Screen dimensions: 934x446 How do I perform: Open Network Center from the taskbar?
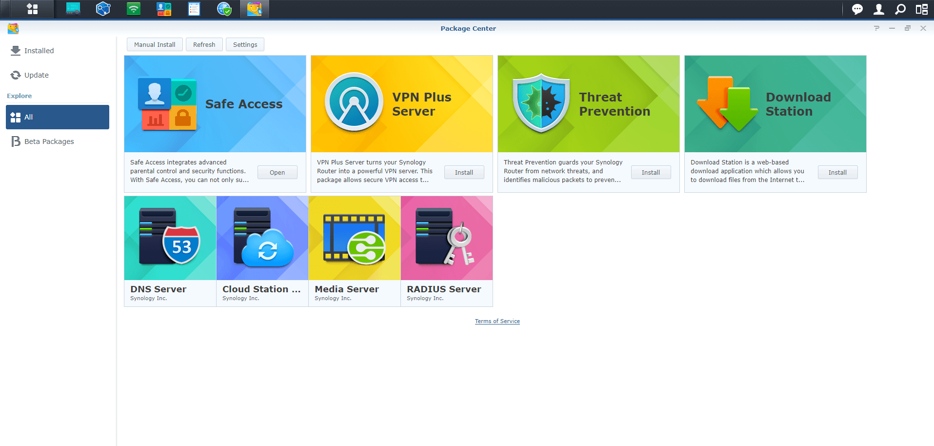pos(103,9)
